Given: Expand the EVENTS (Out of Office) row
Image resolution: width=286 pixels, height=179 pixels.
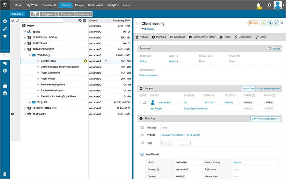Looking at the screenshot, I should (x=25, y=38).
